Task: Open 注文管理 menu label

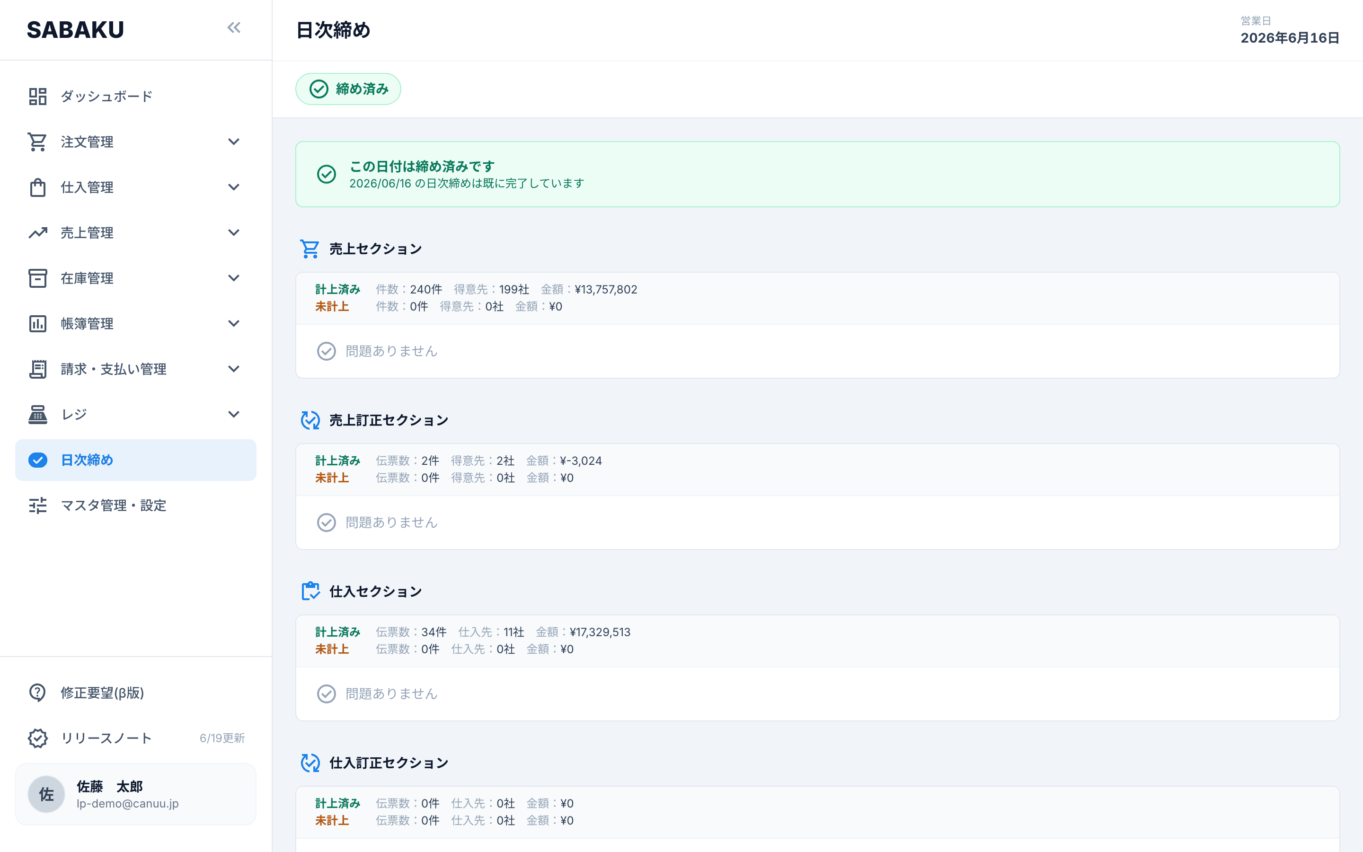Action: (87, 142)
